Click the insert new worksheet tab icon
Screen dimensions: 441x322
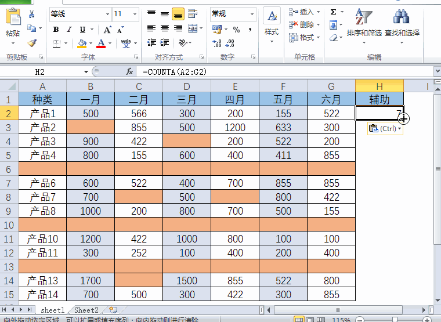[113, 310]
